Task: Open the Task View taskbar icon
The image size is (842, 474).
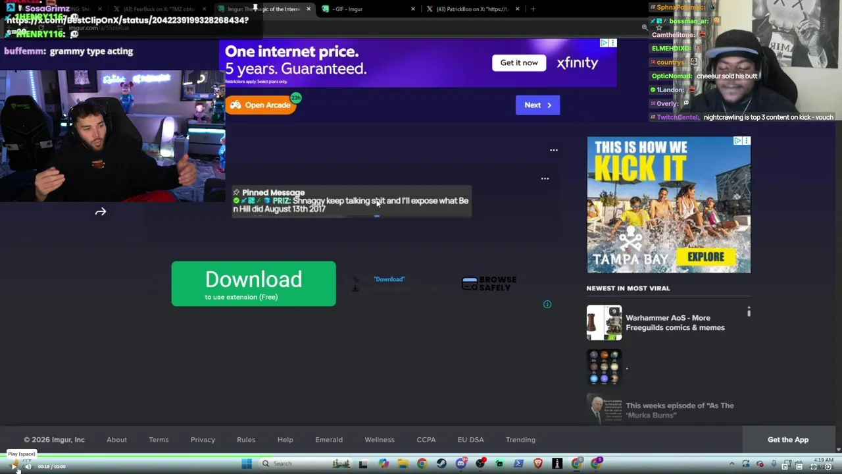Action: [363, 463]
